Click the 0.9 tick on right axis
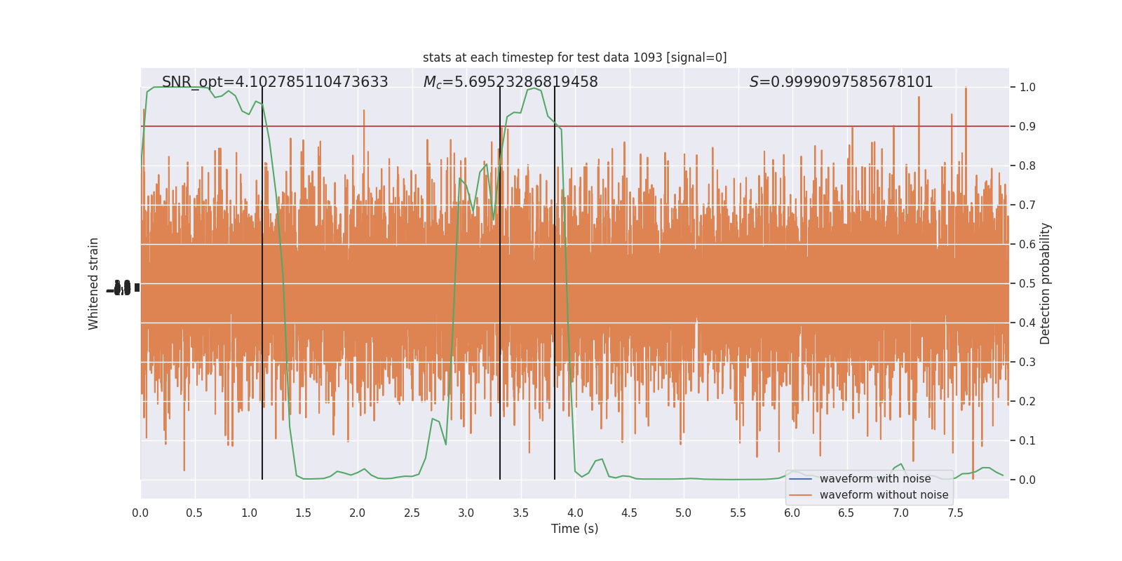The width and height of the screenshot is (1122, 561). [1027, 126]
